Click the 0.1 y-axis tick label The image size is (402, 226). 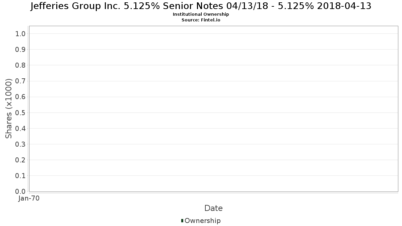click(x=20, y=175)
